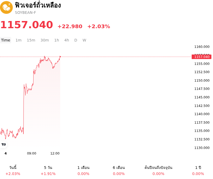This screenshot has width=213, height=179.
Task: Select the D daily interval
Action: coord(76,40)
